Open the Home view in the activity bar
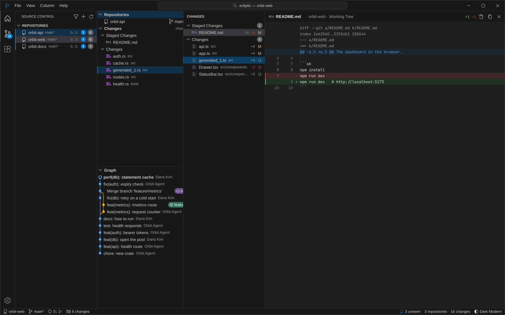This screenshot has height=315, width=505. 8,19
